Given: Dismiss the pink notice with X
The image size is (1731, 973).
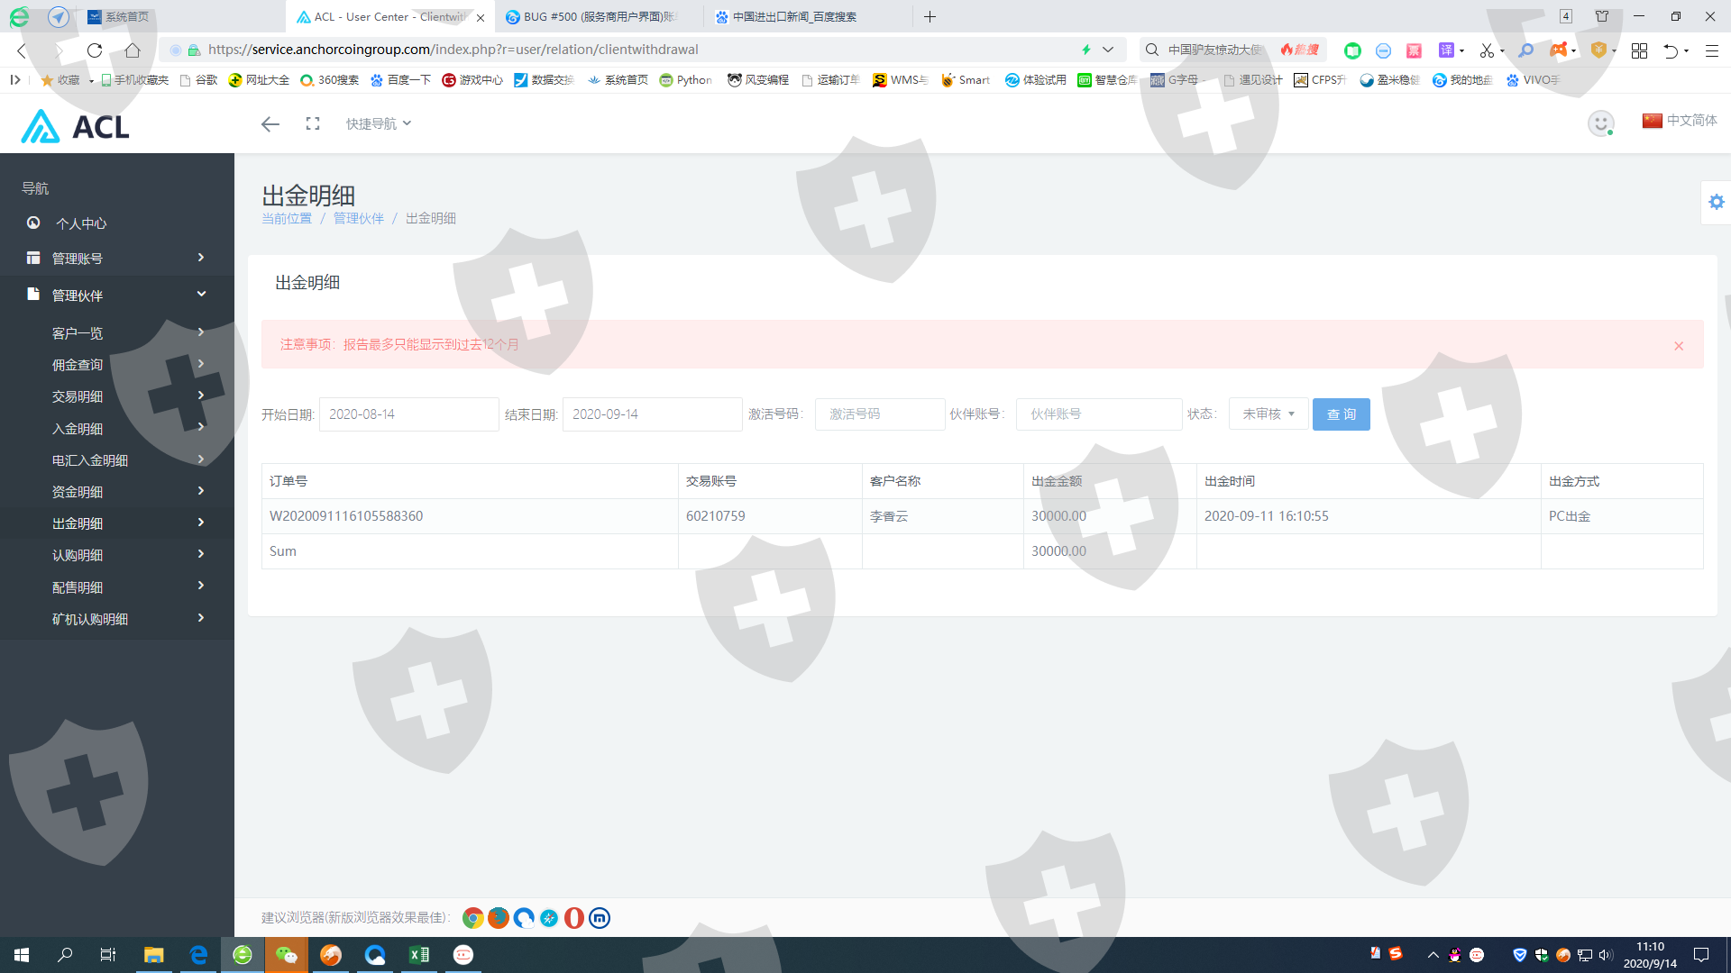Looking at the screenshot, I should [1679, 346].
